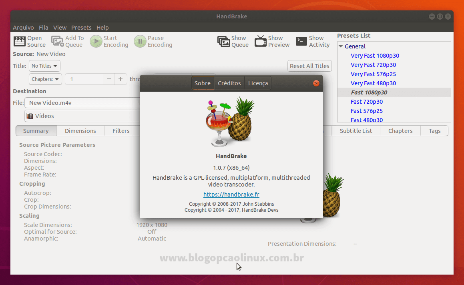This screenshot has height=285, width=464.
Task: Select the Dimensions tab
Action: (80, 131)
